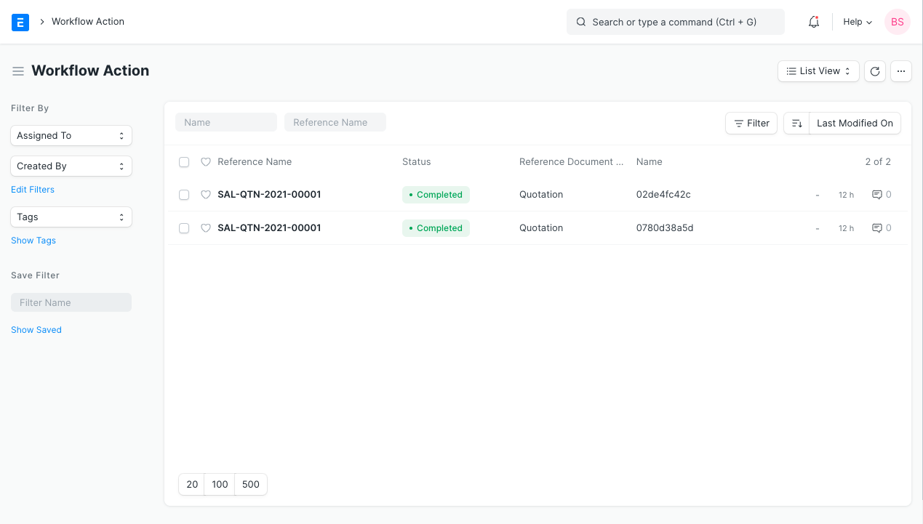Open comments icon on the second row
The image size is (923, 524).
click(x=876, y=227)
